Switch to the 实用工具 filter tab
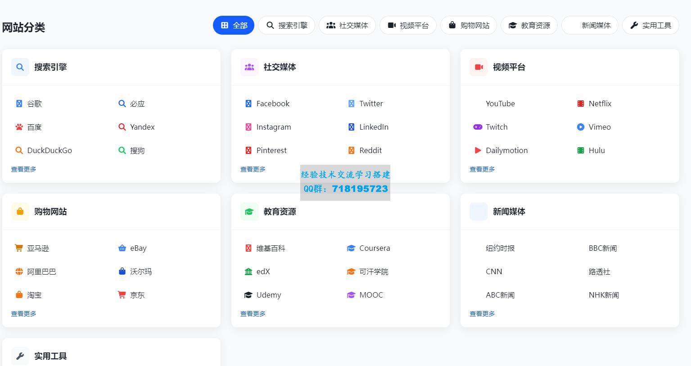Image resolution: width=691 pixels, height=366 pixels. click(650, 25)
